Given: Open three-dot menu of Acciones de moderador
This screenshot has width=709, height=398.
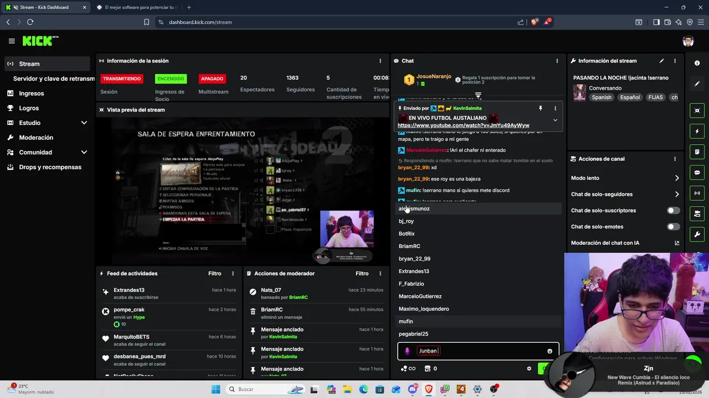Looking at the screenshot, I should click(380, 274).
